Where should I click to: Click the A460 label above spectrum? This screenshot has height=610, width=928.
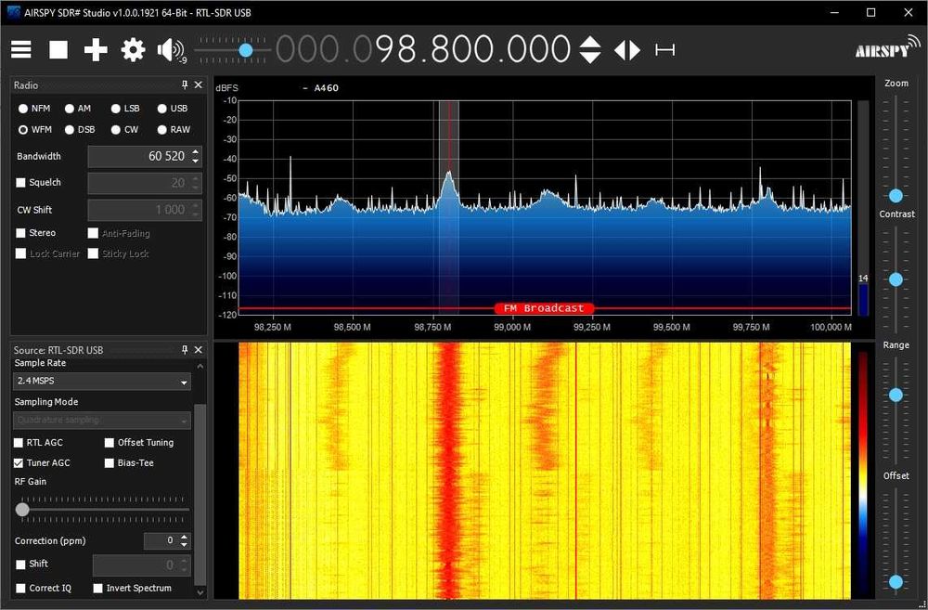tap(326, 88)
